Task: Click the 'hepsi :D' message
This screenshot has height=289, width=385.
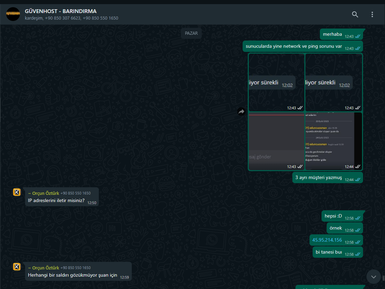Action: 342,216
